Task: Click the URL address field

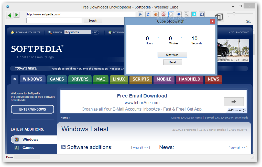Action: [x=81, y=14]
